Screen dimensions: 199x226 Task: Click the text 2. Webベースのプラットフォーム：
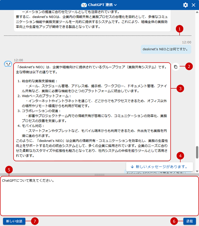point(44,96)
